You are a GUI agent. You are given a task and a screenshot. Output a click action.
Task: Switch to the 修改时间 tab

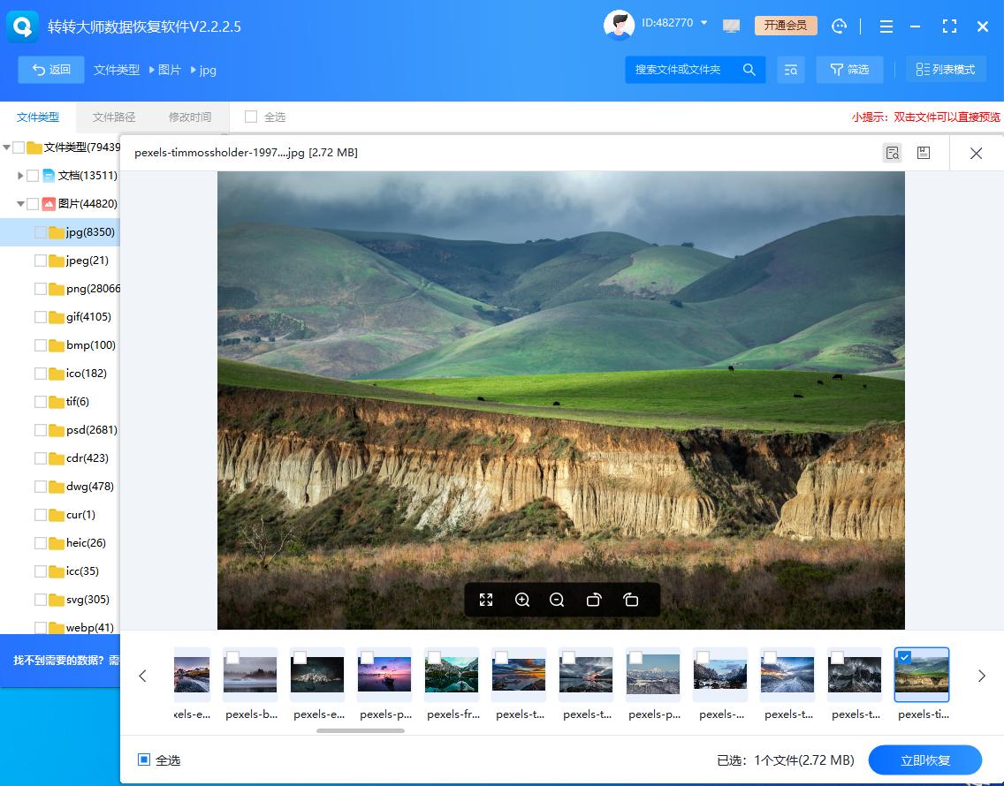pyautogui.click(x=189, y=117)
